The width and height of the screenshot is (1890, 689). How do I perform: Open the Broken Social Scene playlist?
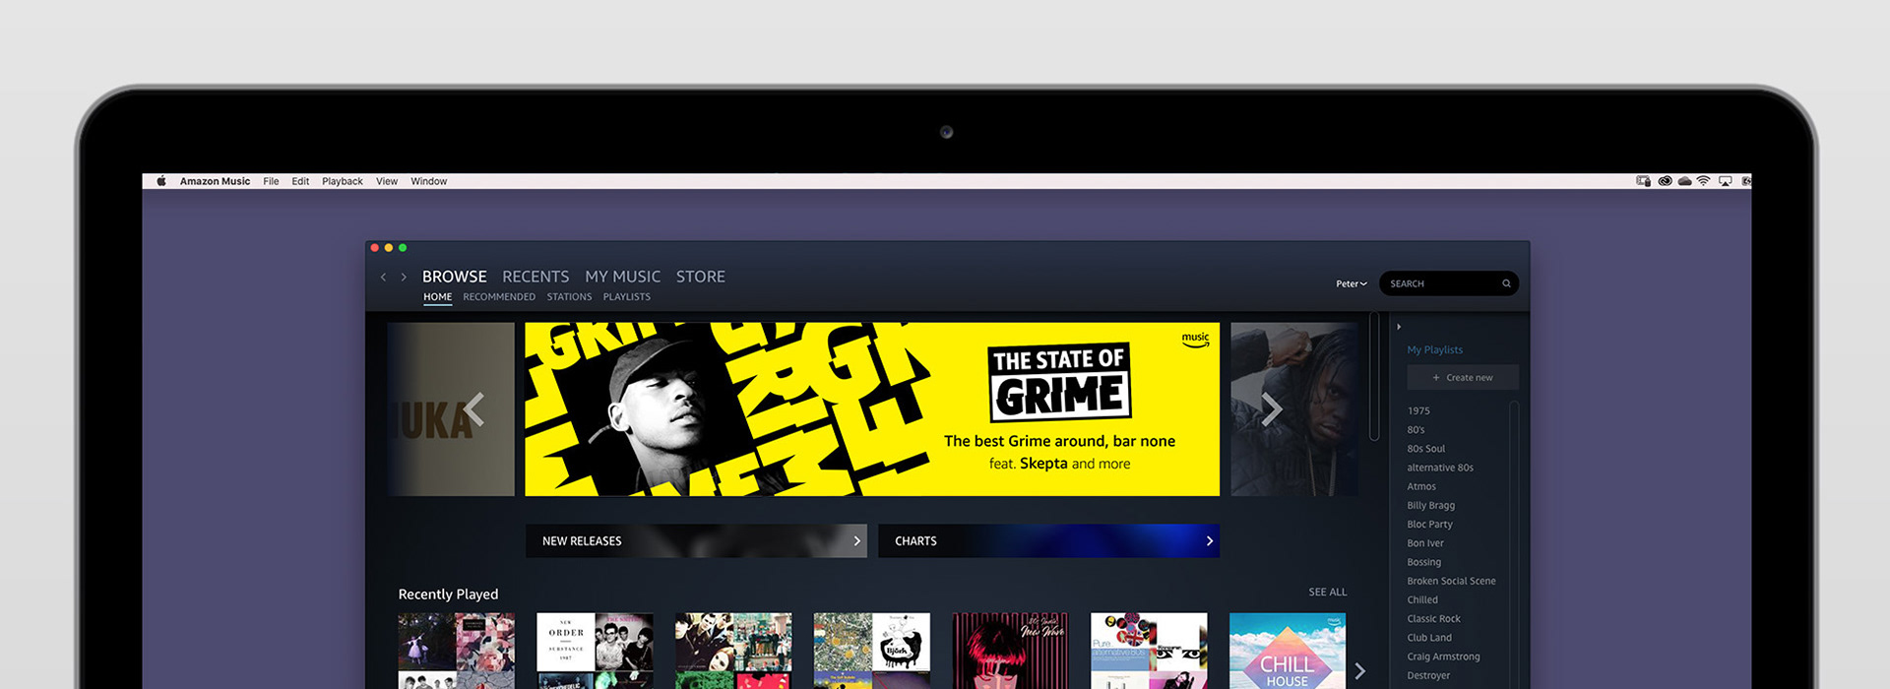click(1451, 581)
